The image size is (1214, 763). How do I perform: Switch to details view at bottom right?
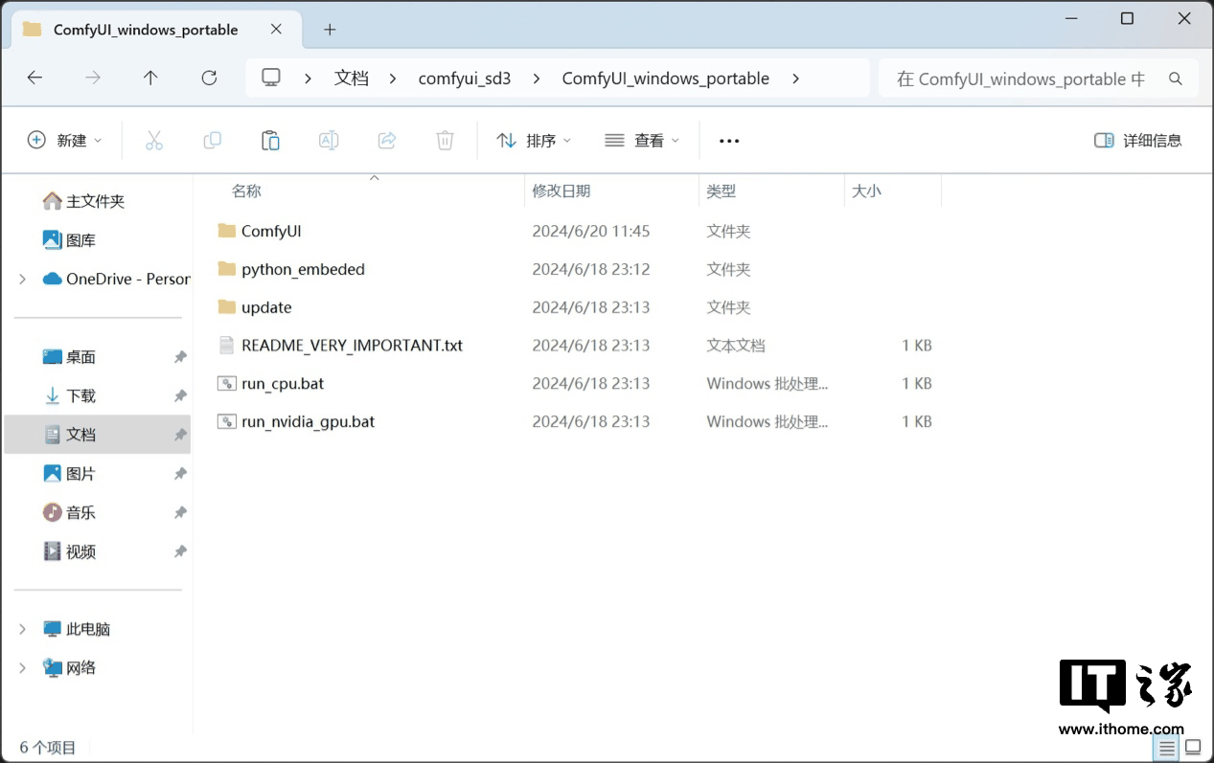pos(1166,747)
